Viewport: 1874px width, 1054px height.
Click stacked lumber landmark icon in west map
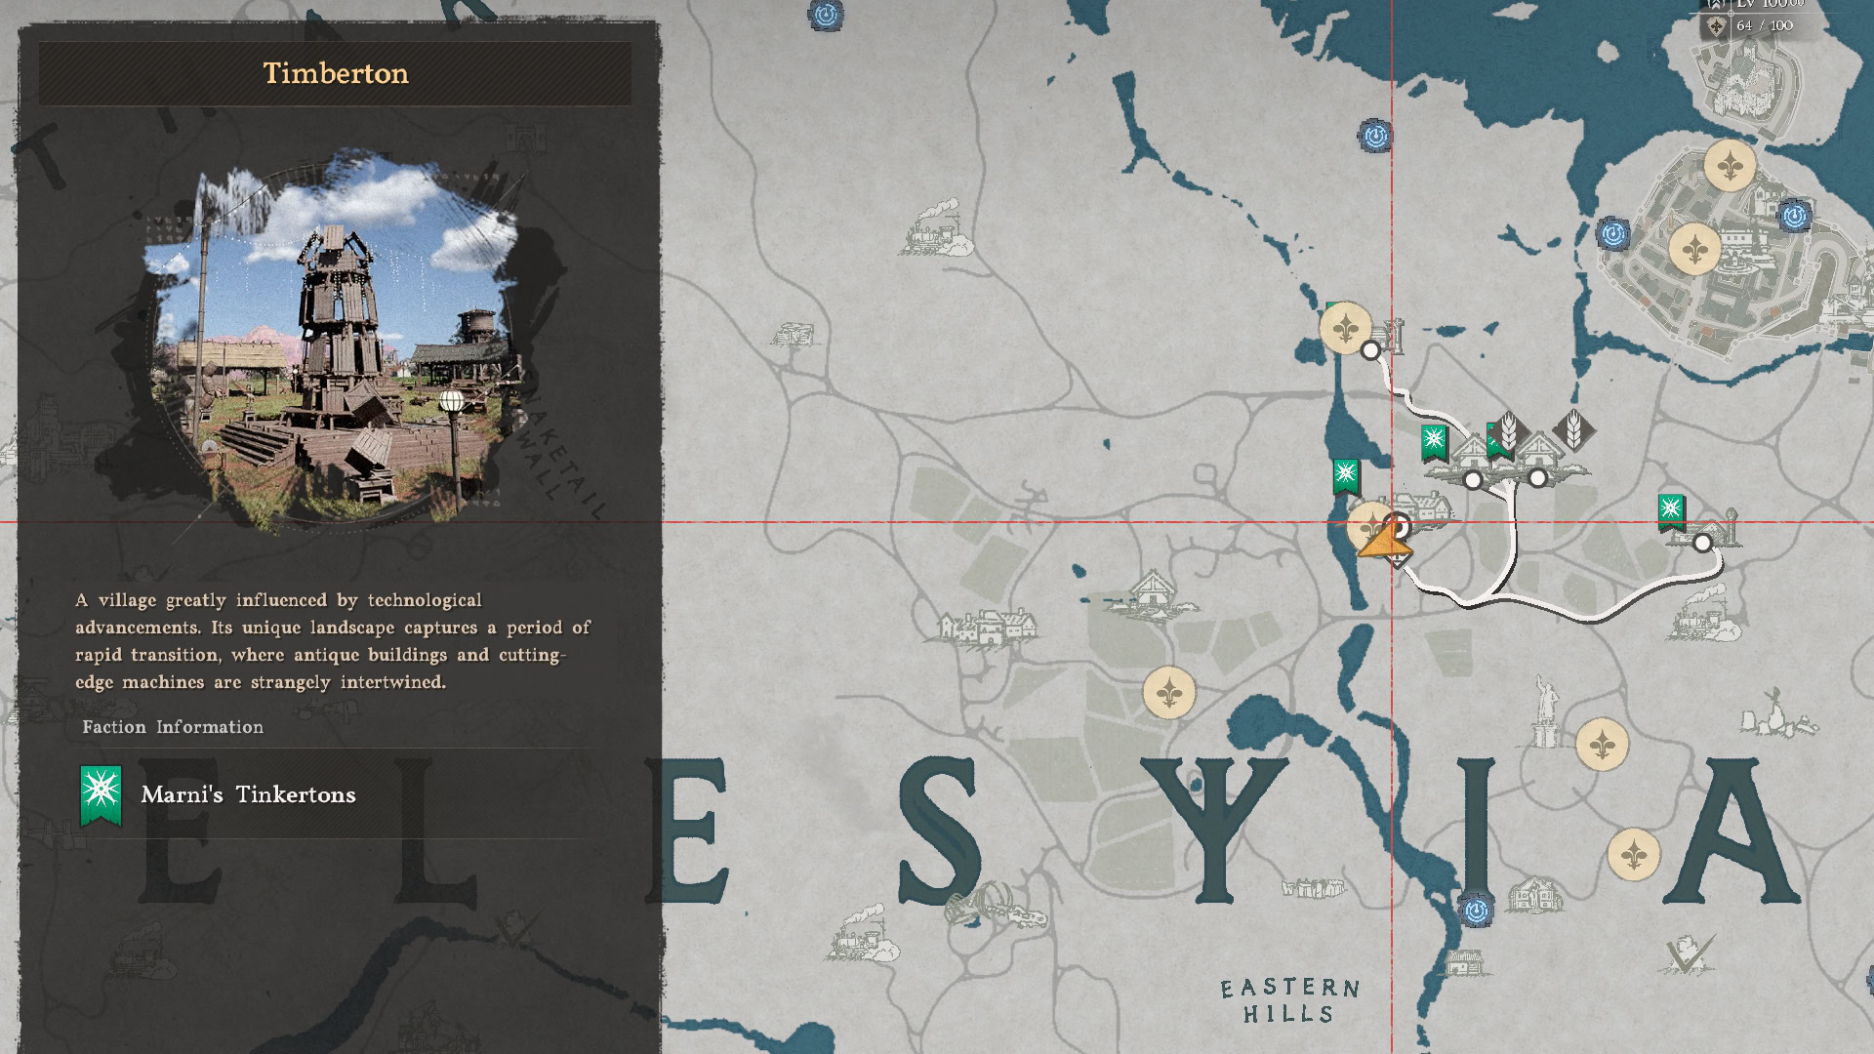[x=793, y=335]
